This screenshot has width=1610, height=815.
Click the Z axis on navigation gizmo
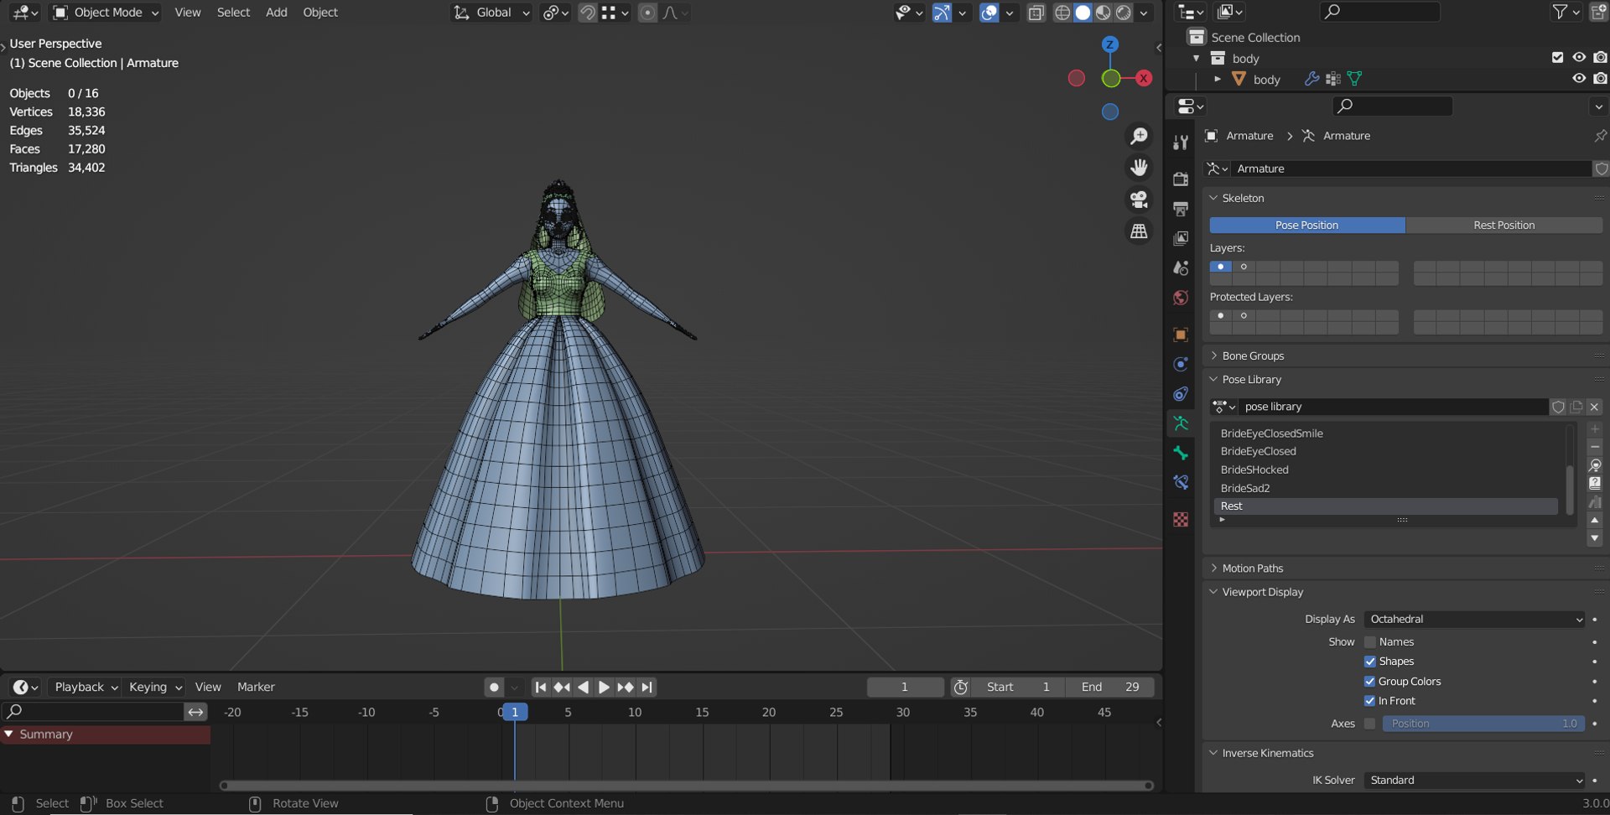click(x=1109, y=44)
